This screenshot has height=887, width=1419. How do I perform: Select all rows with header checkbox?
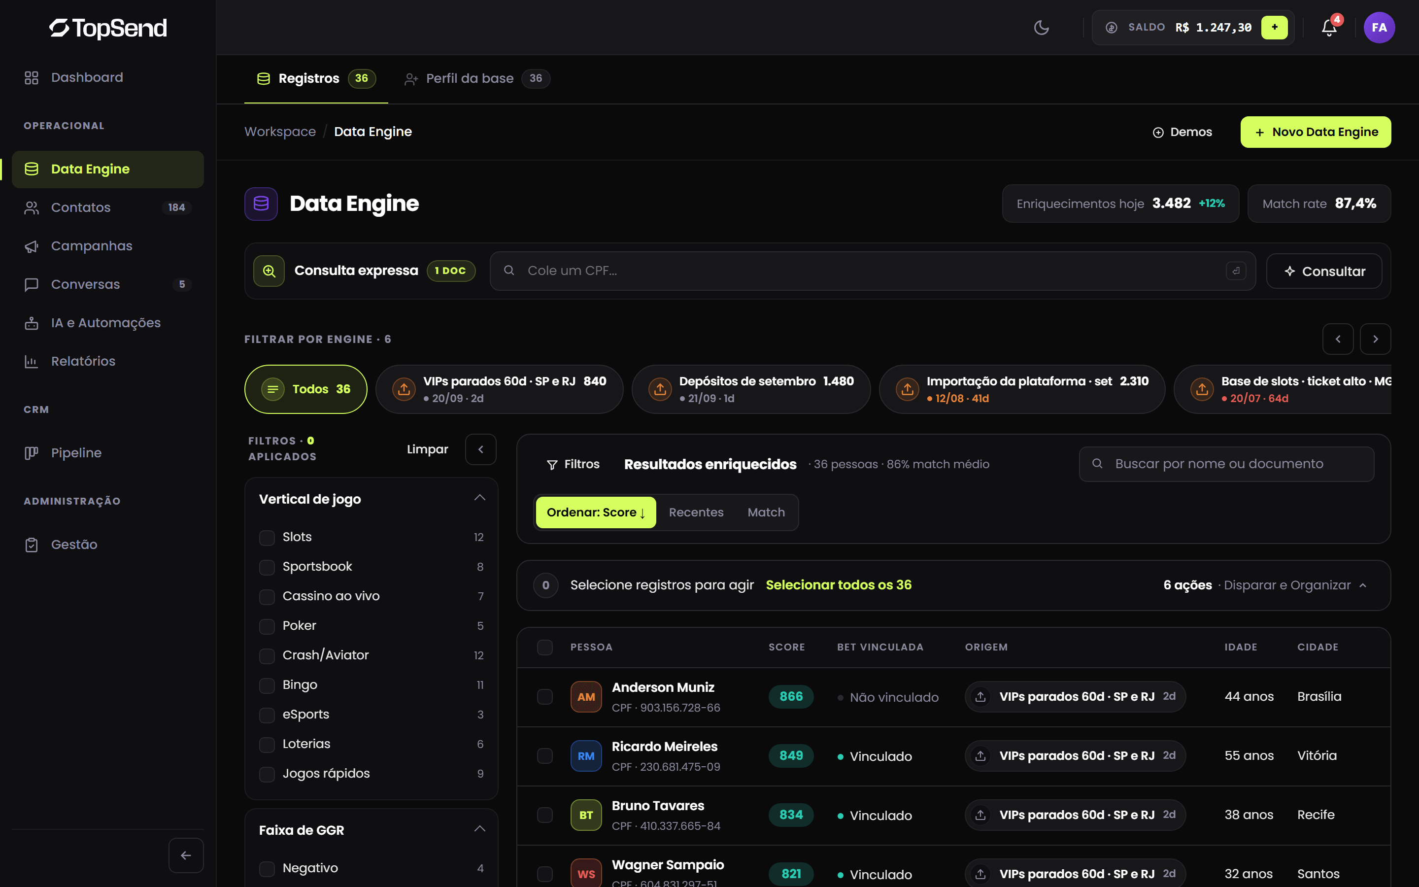[545, 647]
